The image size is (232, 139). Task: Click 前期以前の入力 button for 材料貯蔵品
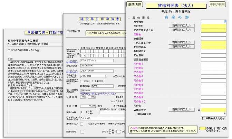181,46
